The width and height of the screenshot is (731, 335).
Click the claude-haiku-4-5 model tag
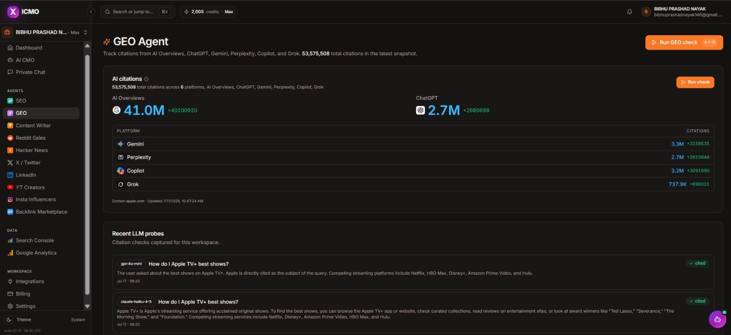[136, 302]
